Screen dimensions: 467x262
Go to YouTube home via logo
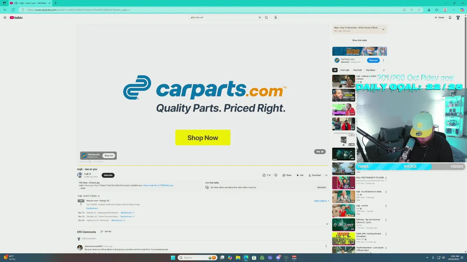pyautogui.click(x=16, y=17)
